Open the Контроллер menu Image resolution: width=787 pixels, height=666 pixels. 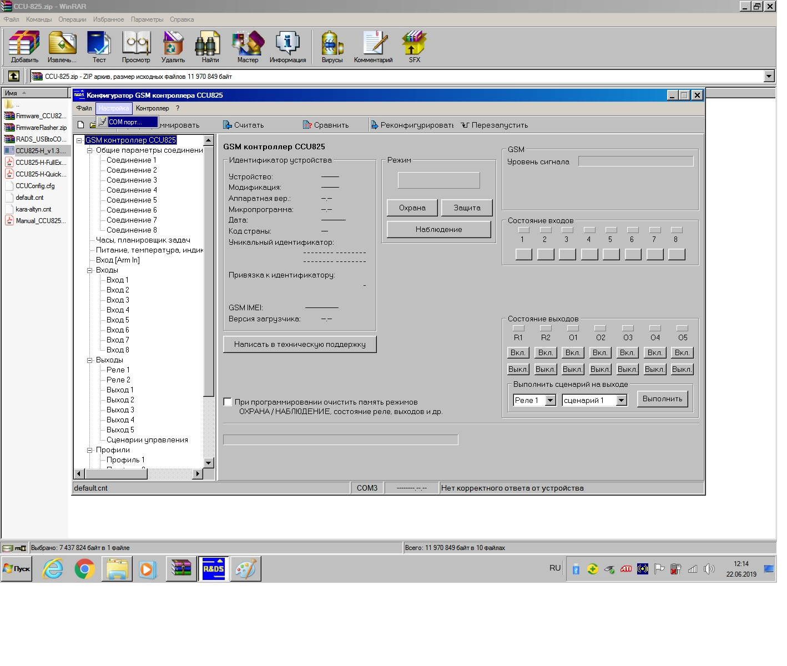coord(152,108)
